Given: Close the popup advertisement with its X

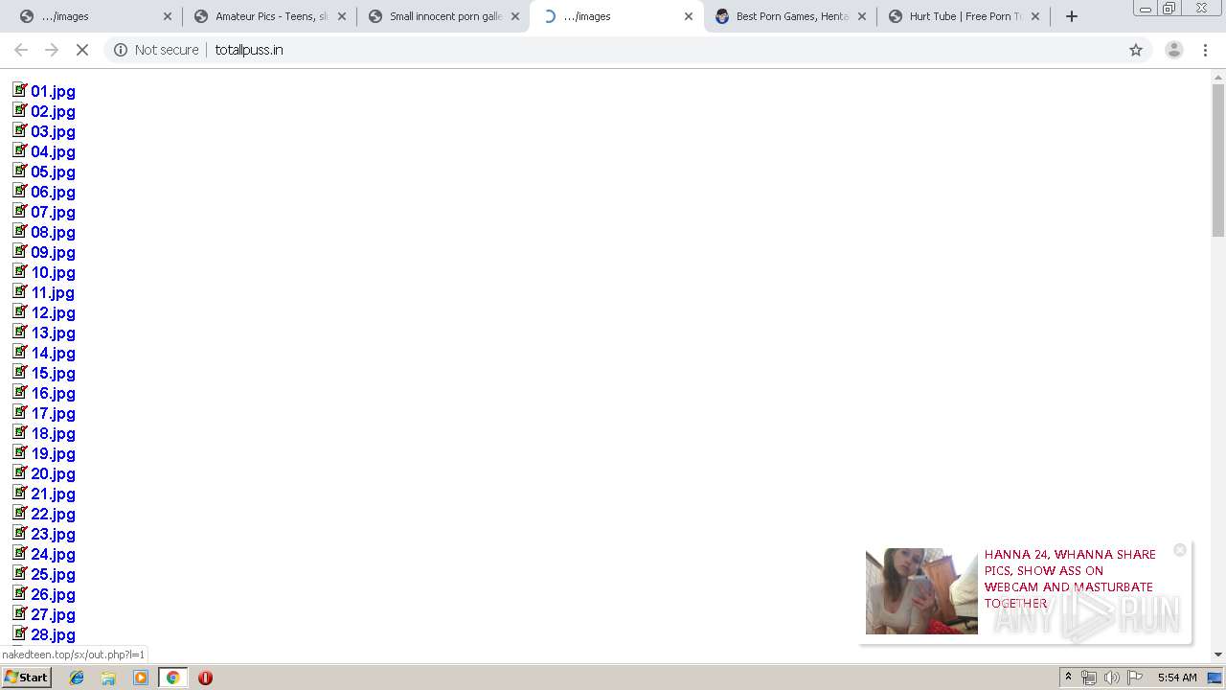Looking at the screenshot, I should [x=1180, y=550].
